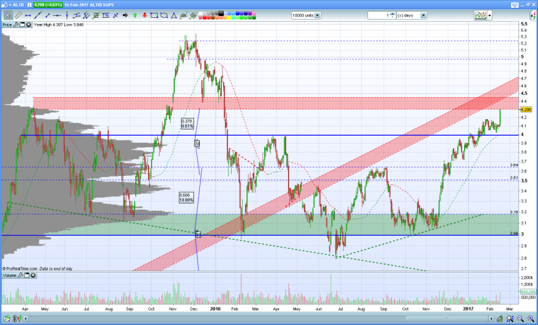The image size is (538, 325).
Task: Select the ellipse drawing tool
Action: click(x=164, y=15)
